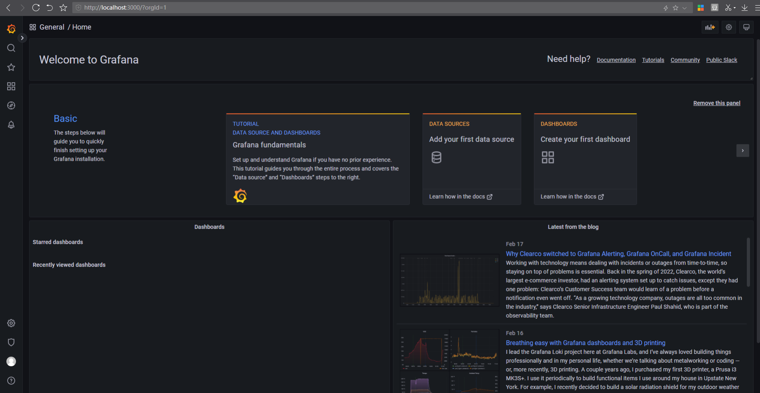
Task: Open the Public Slack link
Action: click(x=722, y=60)
